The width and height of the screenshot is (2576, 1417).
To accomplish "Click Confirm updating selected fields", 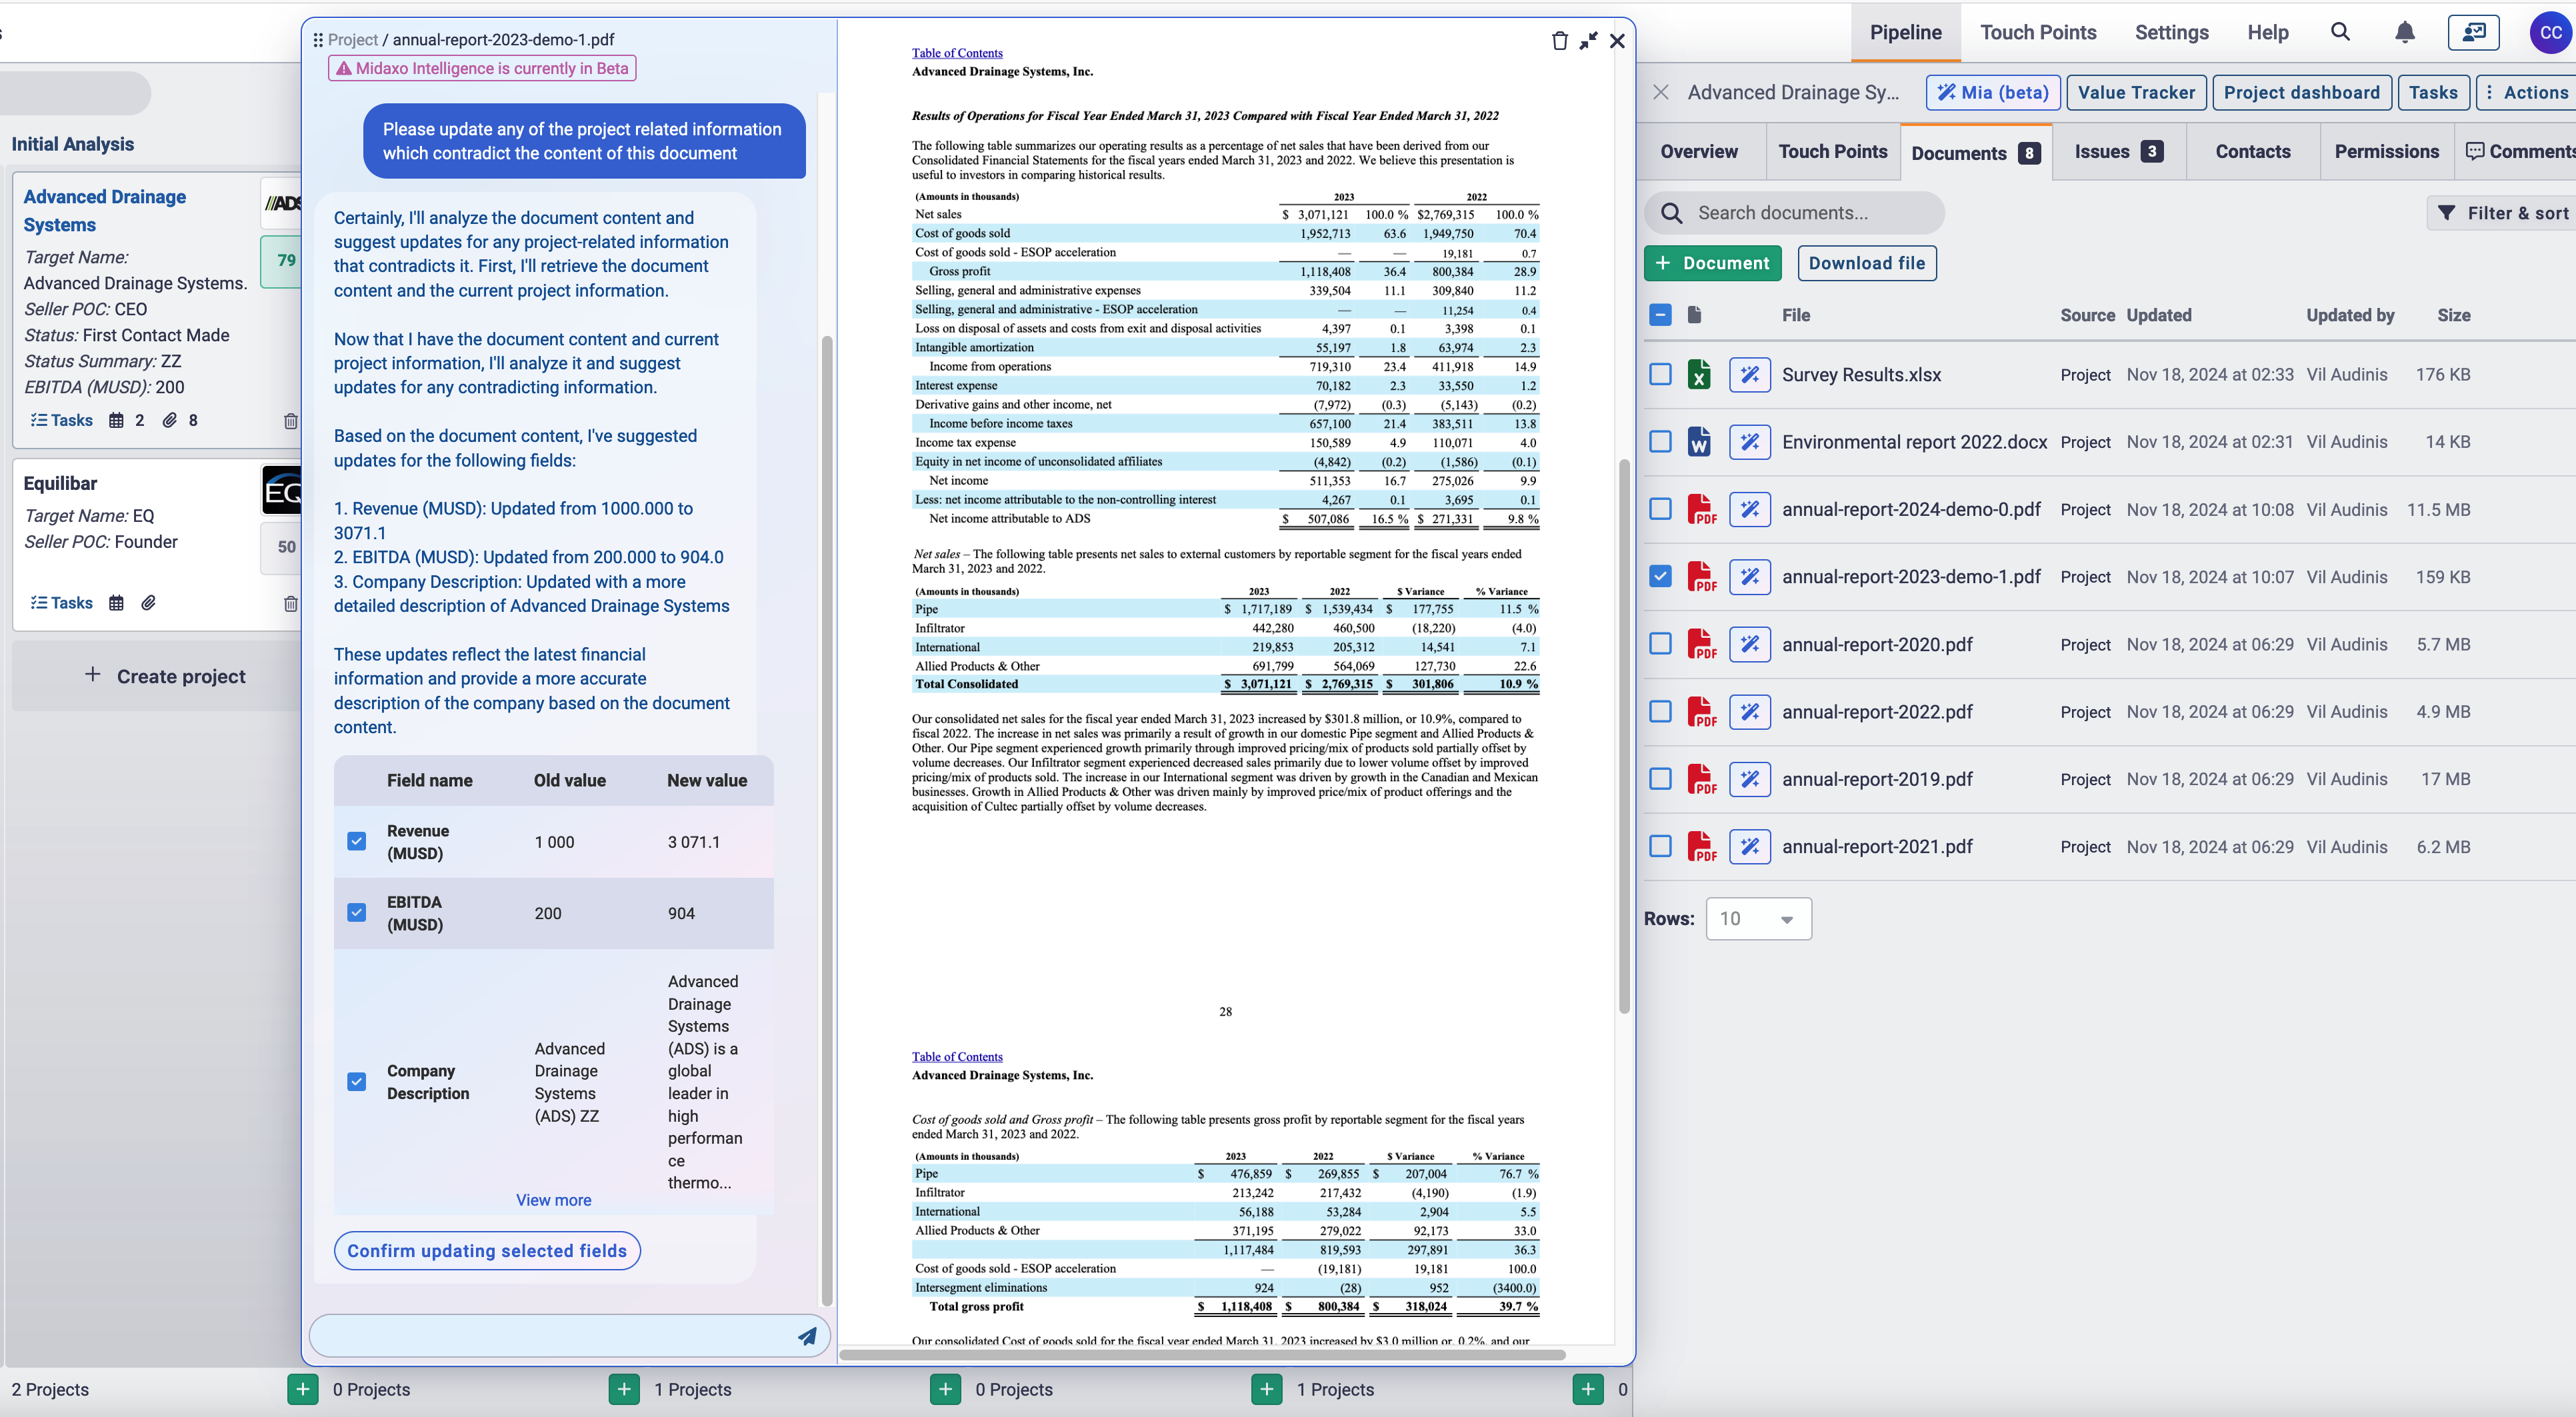I will (487, 1251).
